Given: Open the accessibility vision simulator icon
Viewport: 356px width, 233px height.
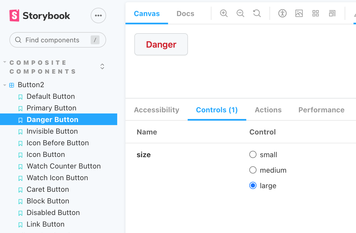Looking at the screenshot, I should [282, 13].
